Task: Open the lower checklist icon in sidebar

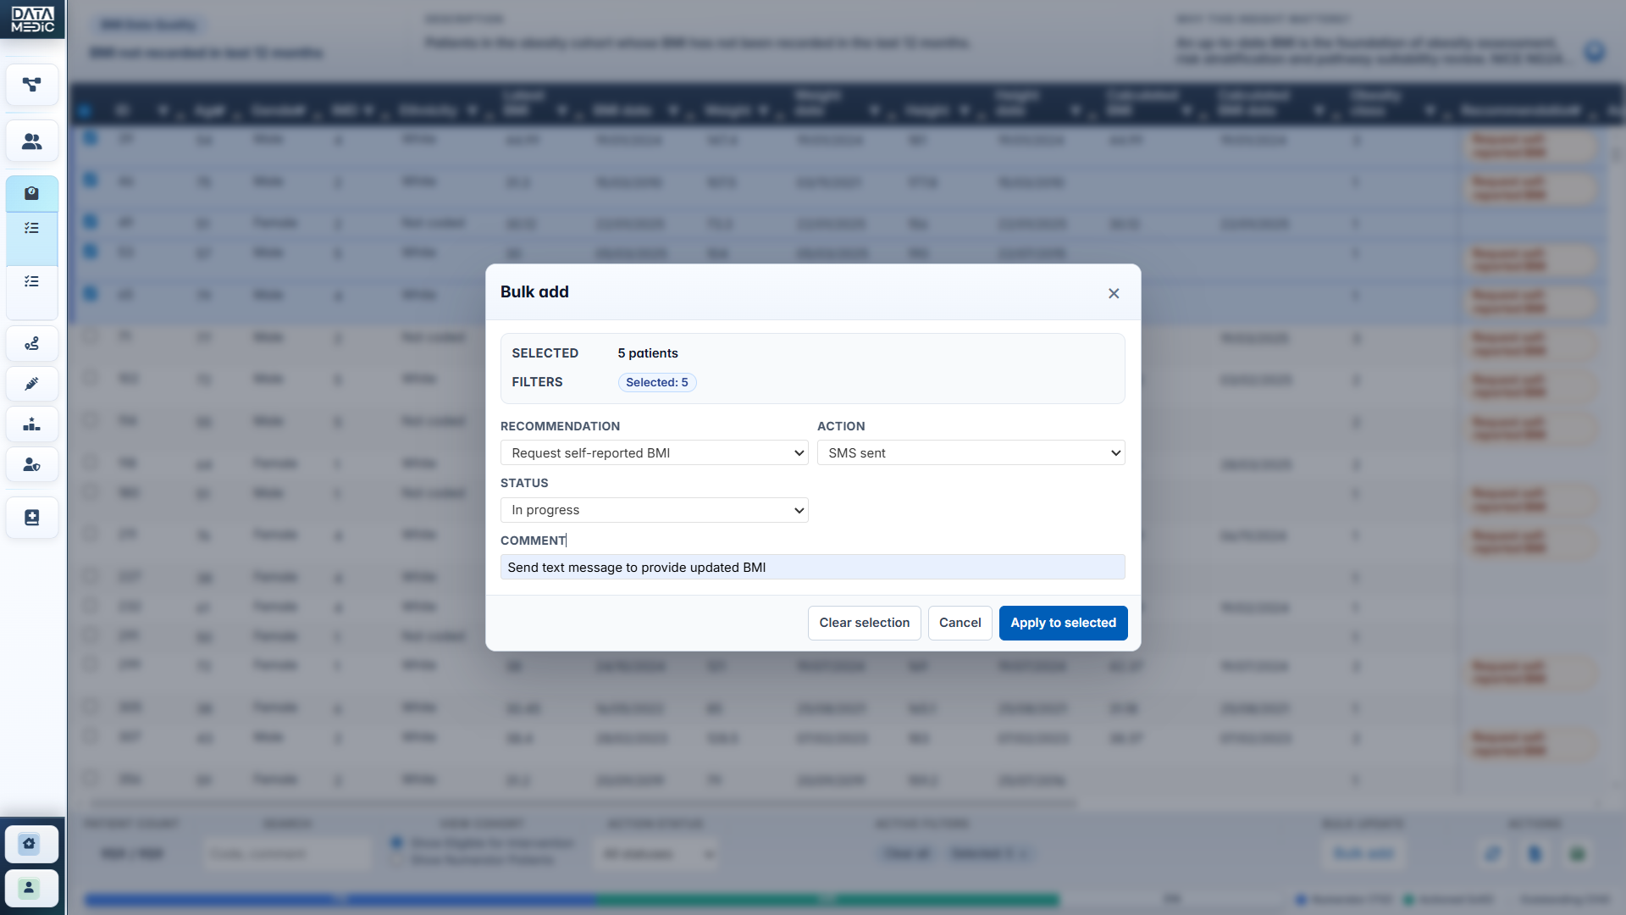Action: tap(32, 281)
